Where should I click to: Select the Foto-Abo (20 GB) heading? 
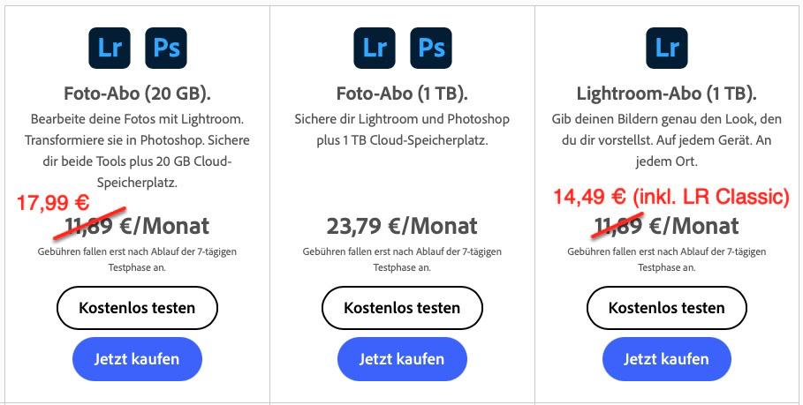pyautogui.click(x=137, y=94)
